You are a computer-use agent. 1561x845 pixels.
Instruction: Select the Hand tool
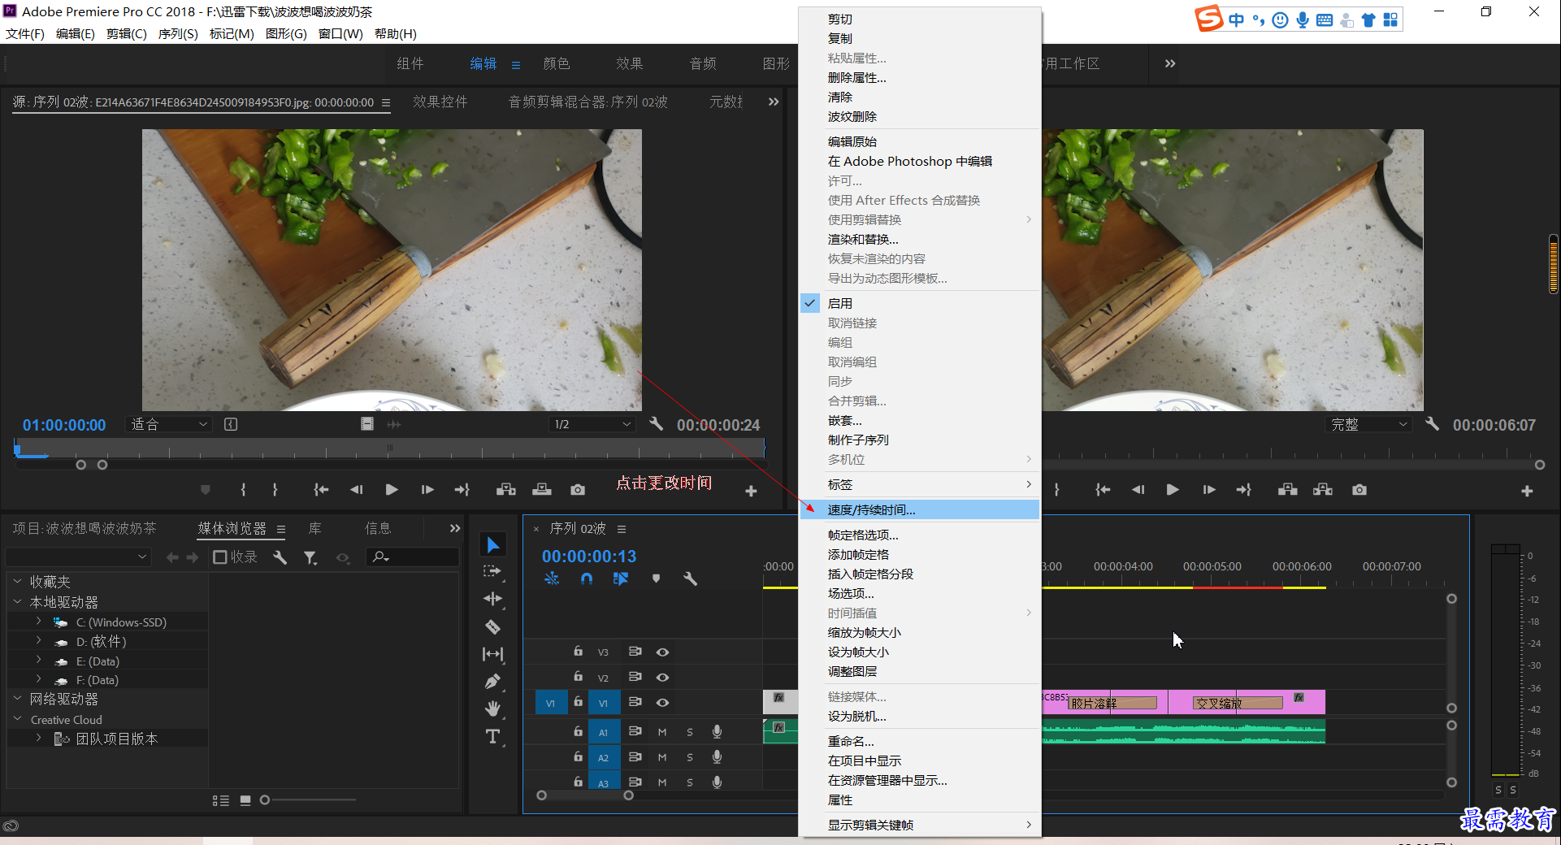pyautogui.click(x=492, y=709)
